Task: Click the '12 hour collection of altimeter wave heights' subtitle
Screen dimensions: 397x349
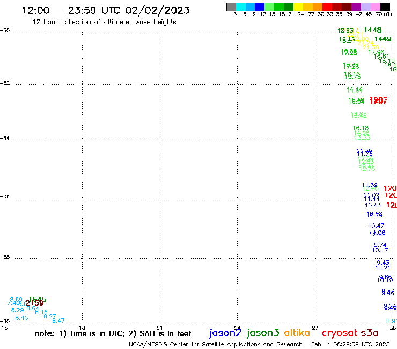Action: click(104, 22)
